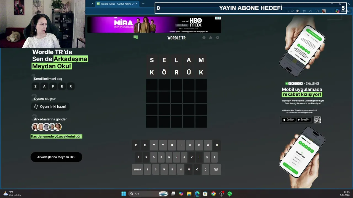Open Microsoft Store from the taskbar
353x198 pixels.
(205, 194)
